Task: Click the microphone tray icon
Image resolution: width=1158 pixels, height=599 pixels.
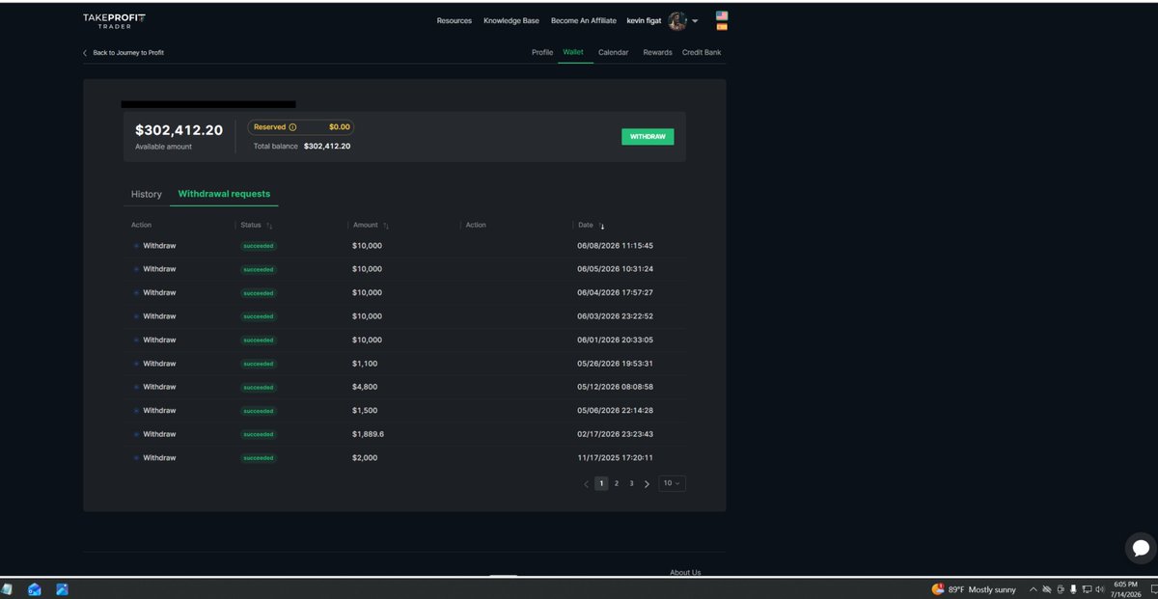Action: coord(1073,589)
